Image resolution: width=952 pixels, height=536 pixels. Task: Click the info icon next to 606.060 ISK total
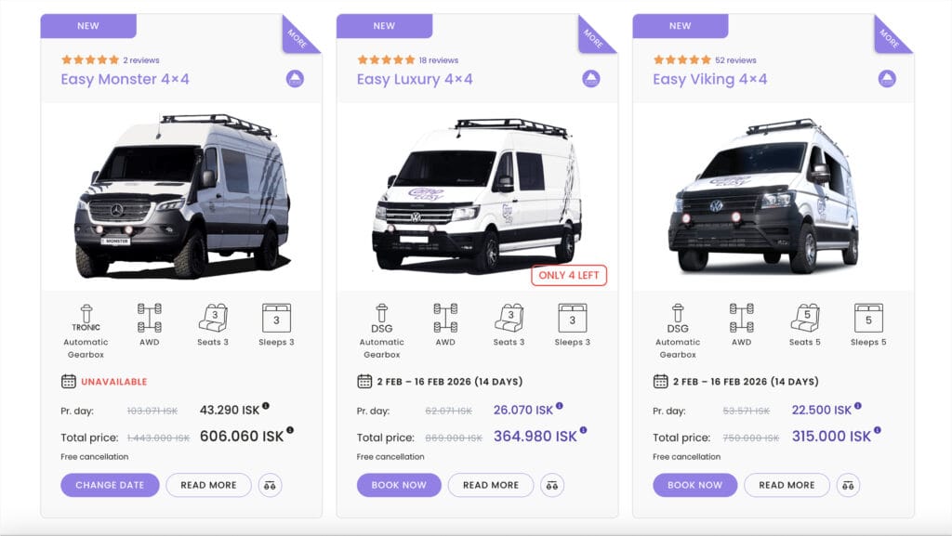point(290,429)
